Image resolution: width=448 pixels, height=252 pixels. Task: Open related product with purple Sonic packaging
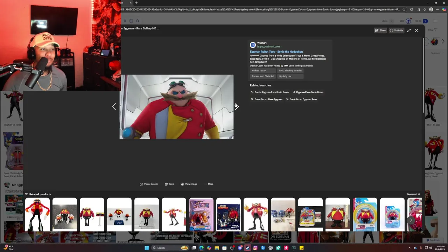click(x=201, y=215)
